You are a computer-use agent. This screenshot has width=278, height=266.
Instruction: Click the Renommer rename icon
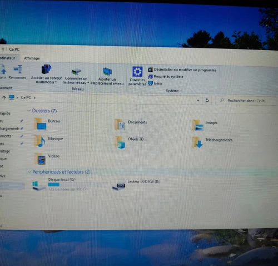point(18,69)
